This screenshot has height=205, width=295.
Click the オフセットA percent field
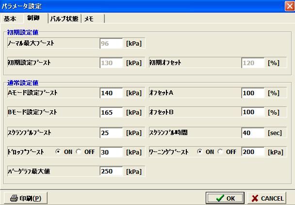point(253,93)
